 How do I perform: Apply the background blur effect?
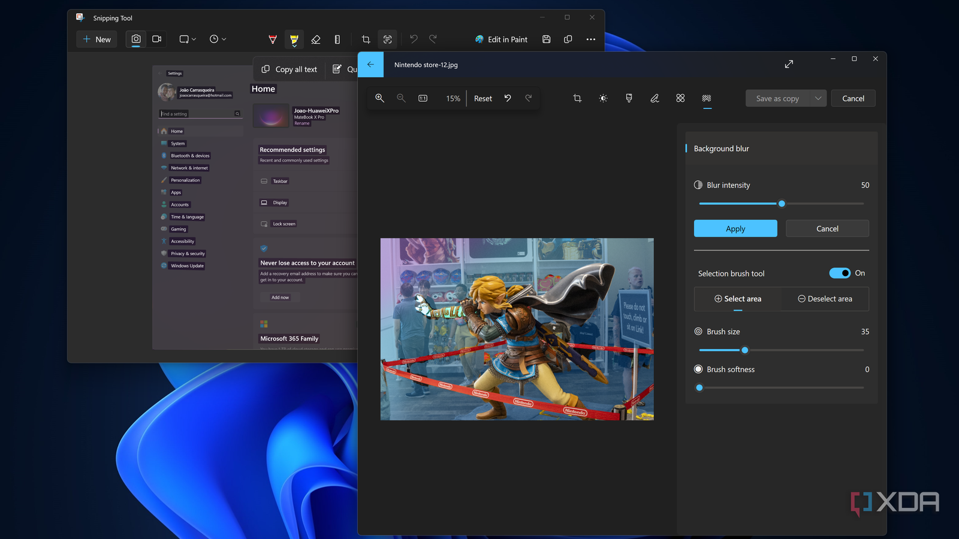(735, 229)
